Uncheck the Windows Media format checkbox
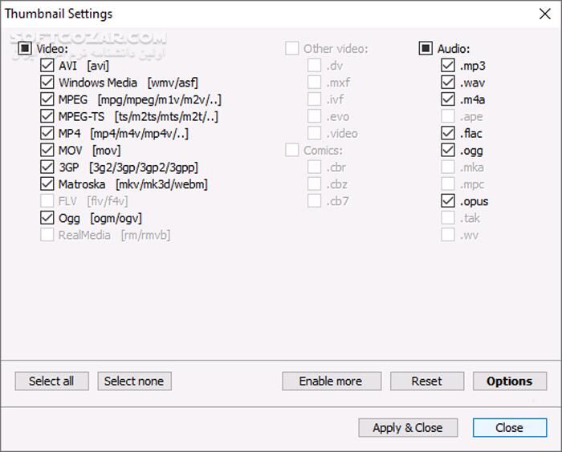The image size is (562, 452). click(47, 83)
